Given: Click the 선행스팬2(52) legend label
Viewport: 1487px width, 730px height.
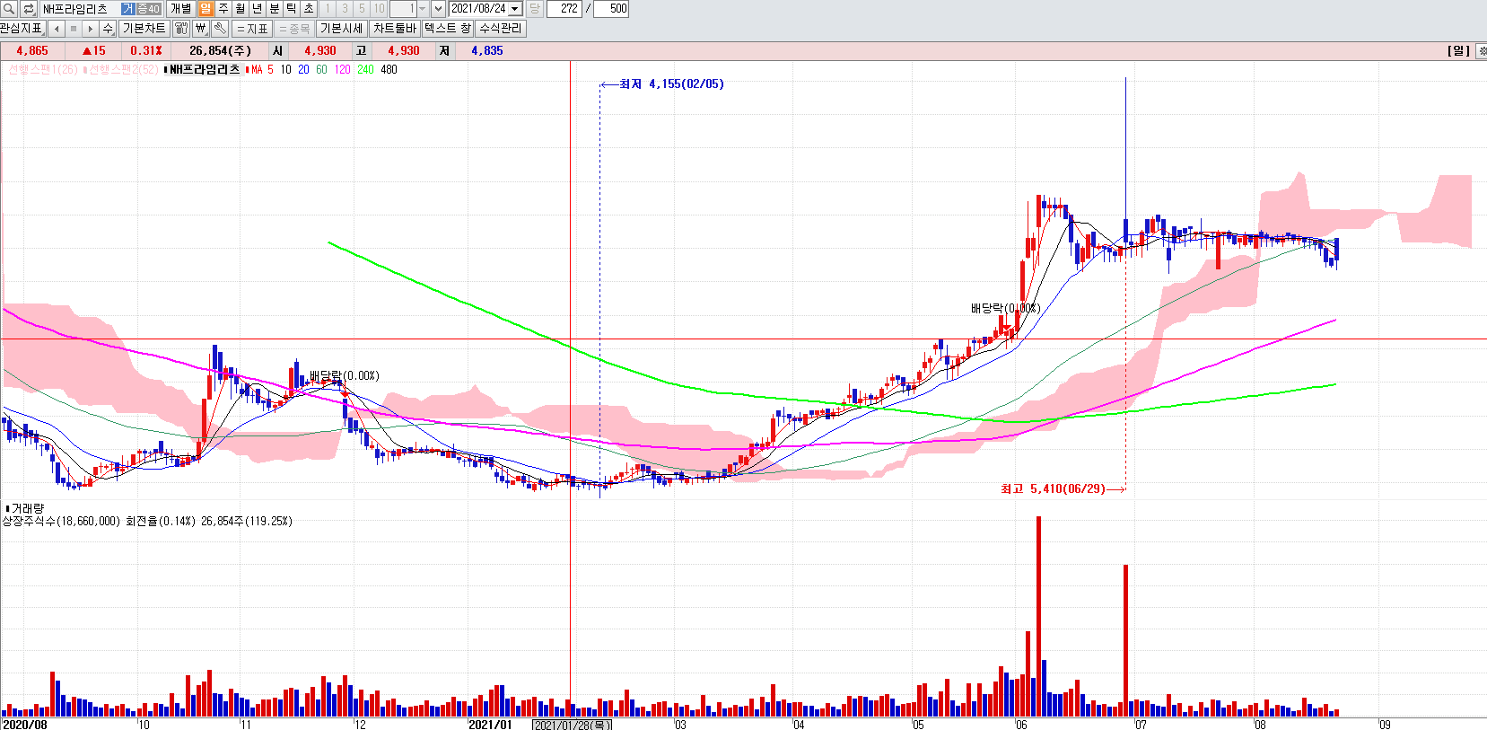Looking at the screenshot, I should [121, 69].
